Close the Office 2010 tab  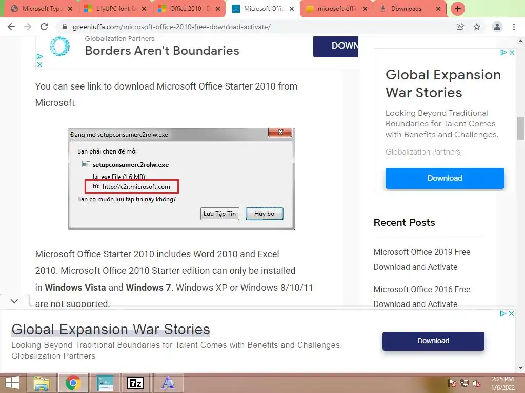point(217,9)
